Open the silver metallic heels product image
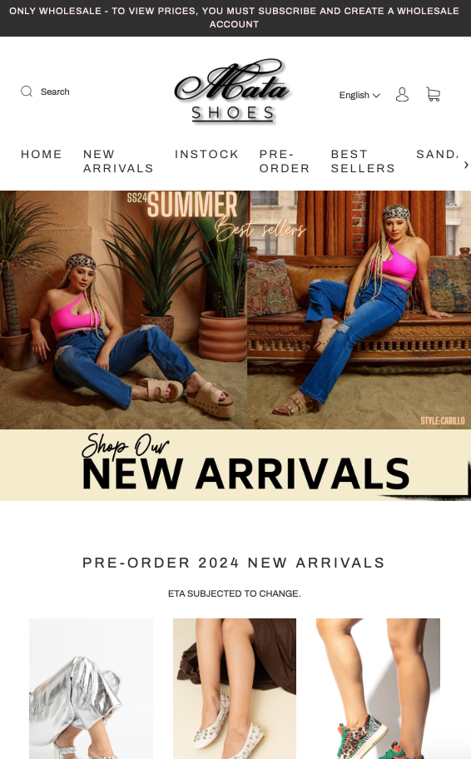Screen dimensions: 471x759 pos(91,688)
